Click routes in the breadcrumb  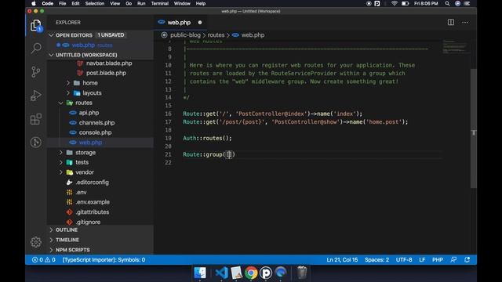216,35
